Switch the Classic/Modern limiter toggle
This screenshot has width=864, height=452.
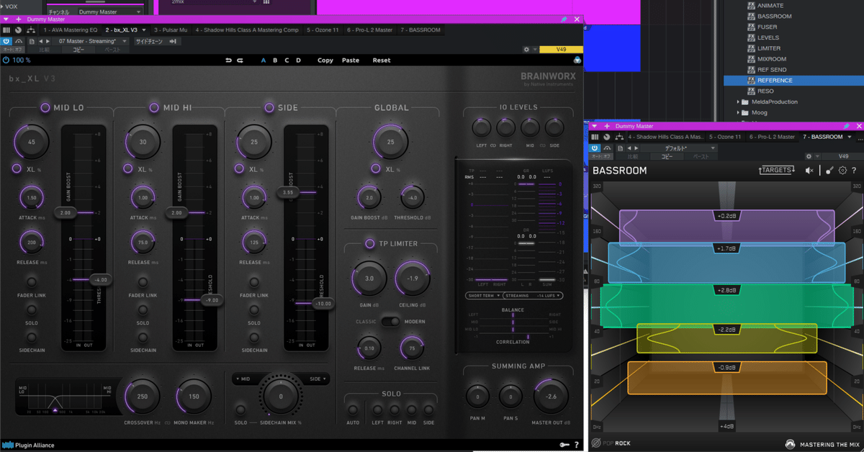(390, 322)
